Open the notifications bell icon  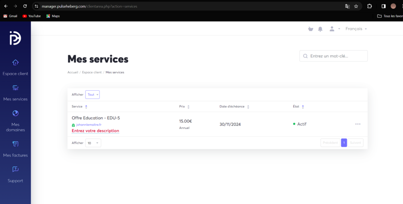(x=320, y=29)
